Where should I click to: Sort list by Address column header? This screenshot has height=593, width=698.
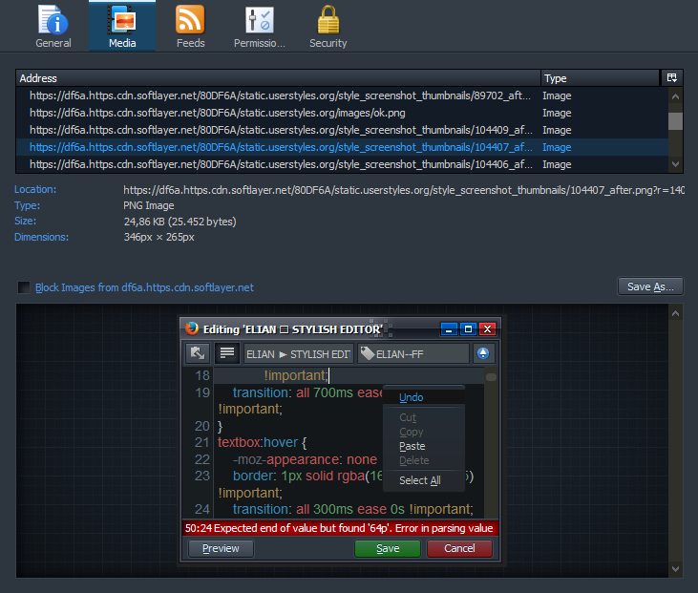tap(278, 78)
